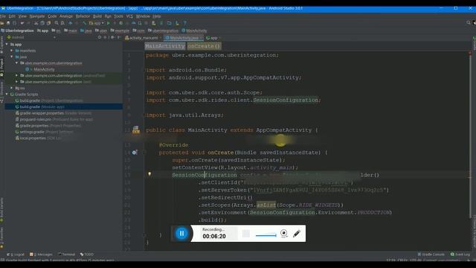Screen dimensions: 476x268
Task: Click the recorder pencil annotation icon
Action: click(297, 233)
